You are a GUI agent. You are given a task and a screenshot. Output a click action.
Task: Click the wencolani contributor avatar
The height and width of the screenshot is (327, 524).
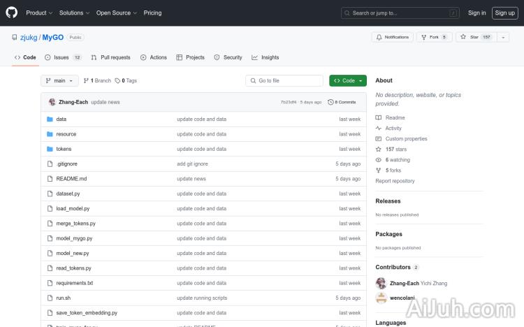pyautogui.click(x=381, y=298)
